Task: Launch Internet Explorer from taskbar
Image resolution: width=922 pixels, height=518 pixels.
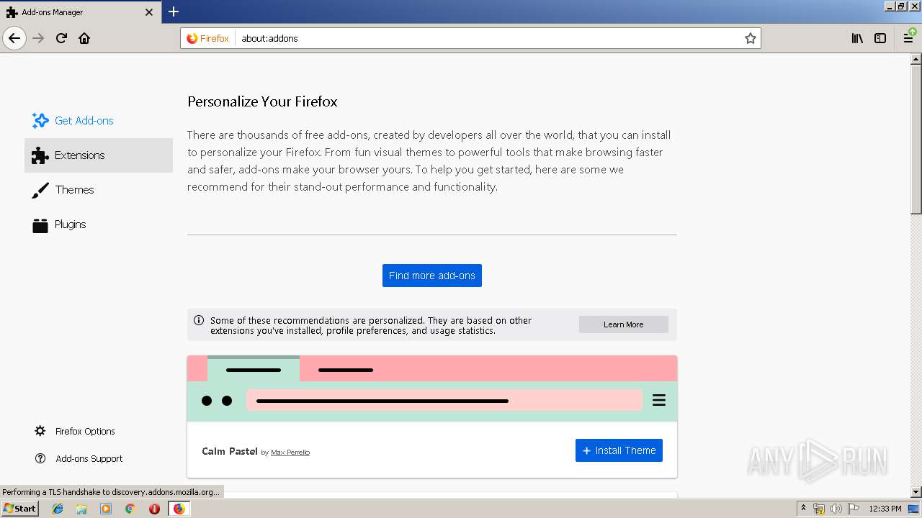Action: (58, 509)
